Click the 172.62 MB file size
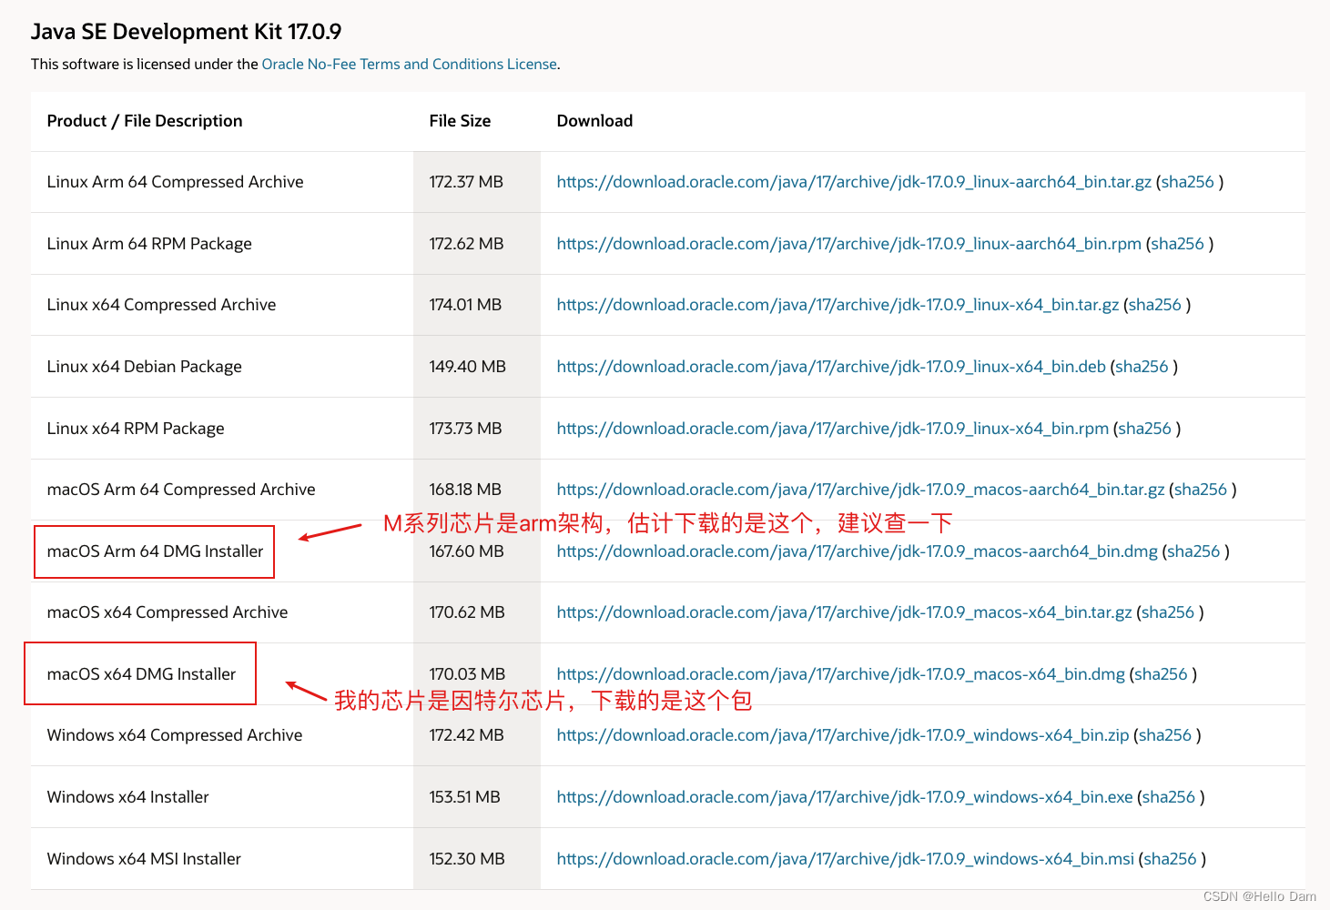 point(466,244)
